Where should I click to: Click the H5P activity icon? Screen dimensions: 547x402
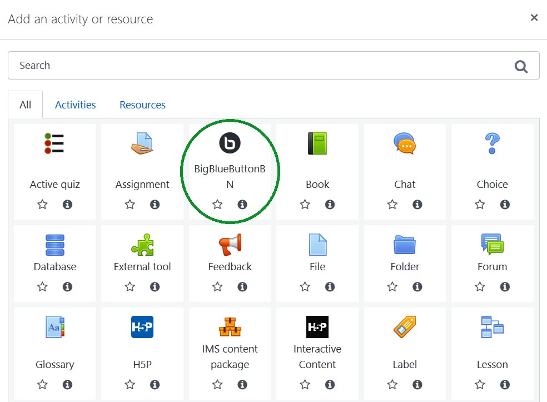click(142, 327)
